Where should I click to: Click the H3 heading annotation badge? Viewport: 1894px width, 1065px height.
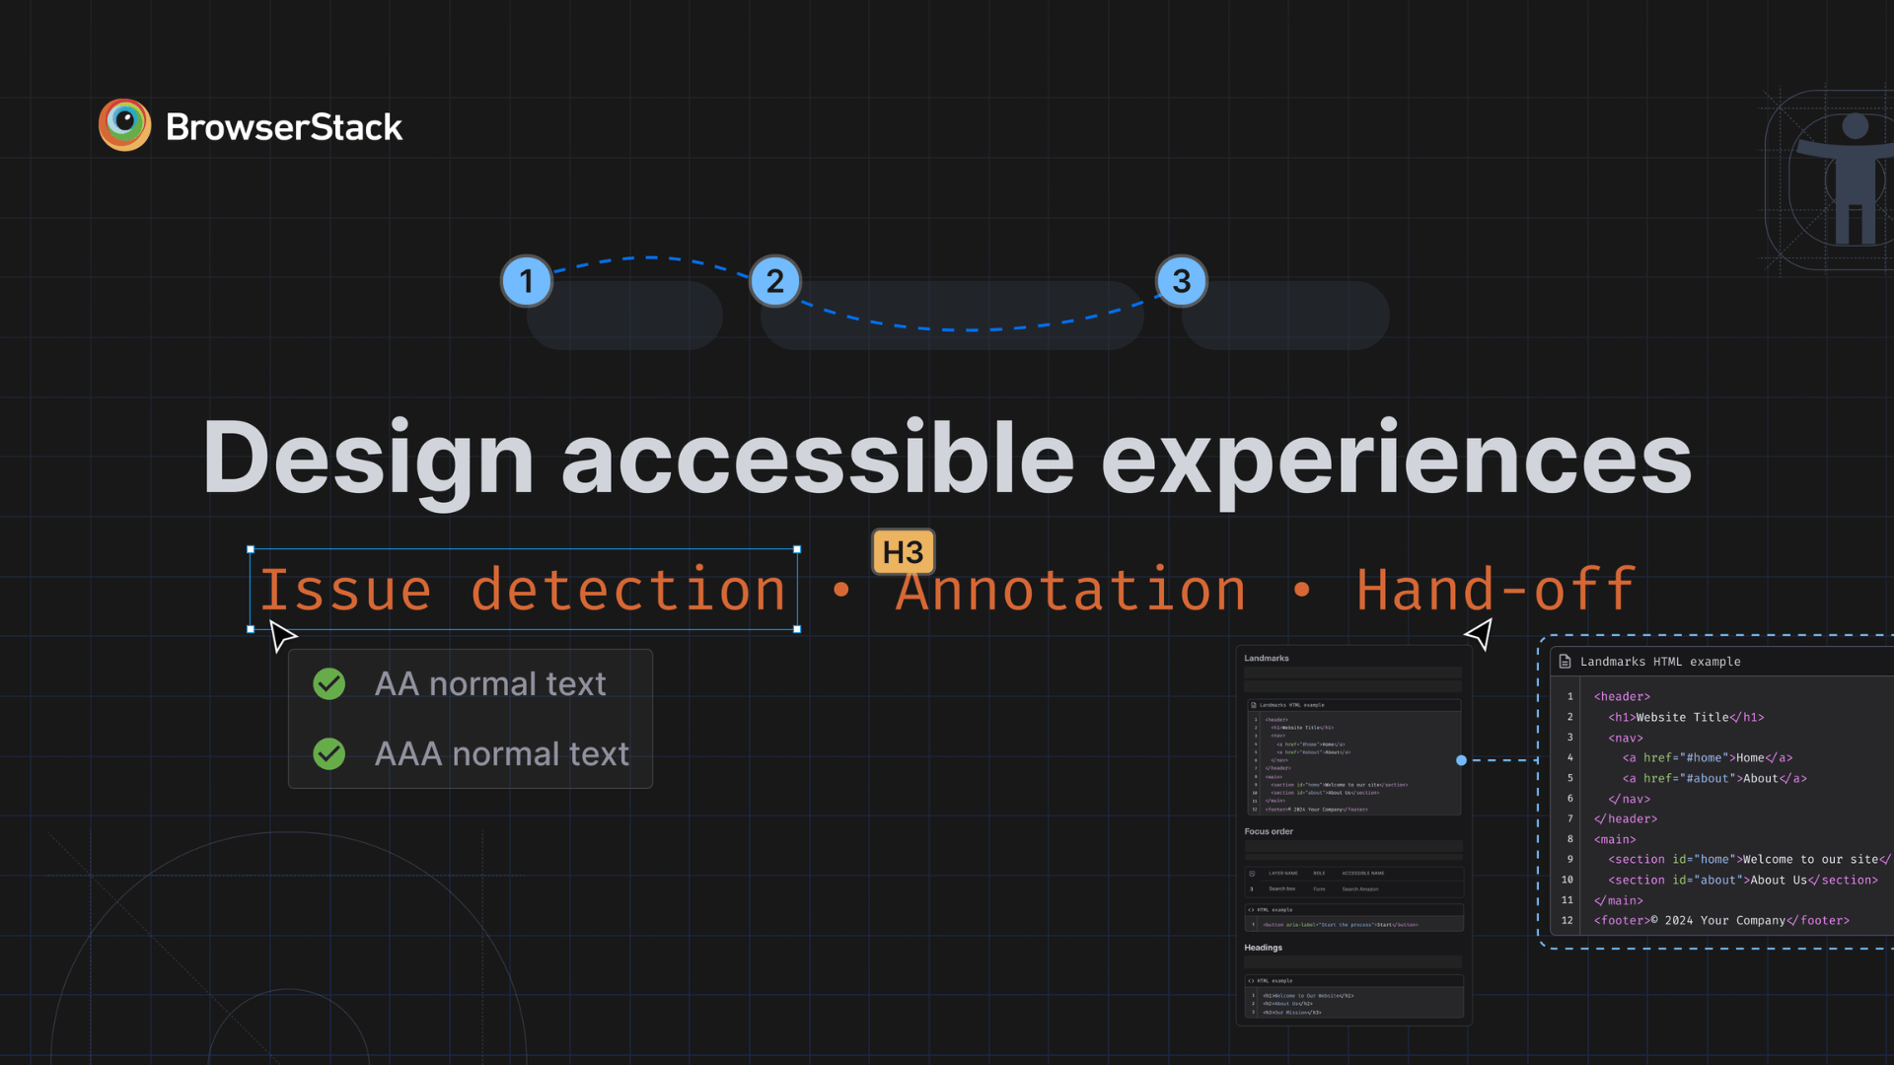tap(903, 552)
